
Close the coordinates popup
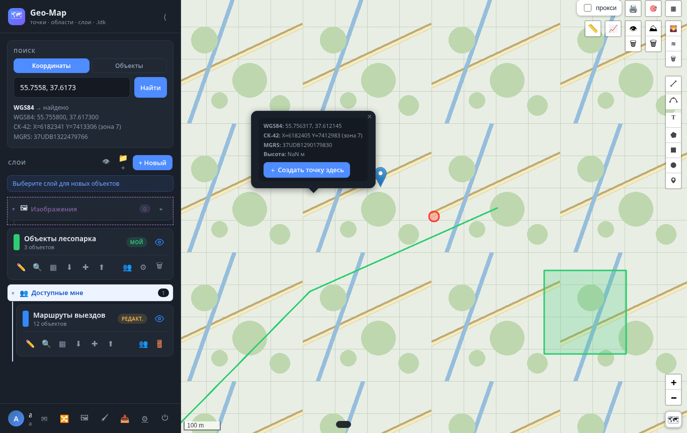coord(370,117)
